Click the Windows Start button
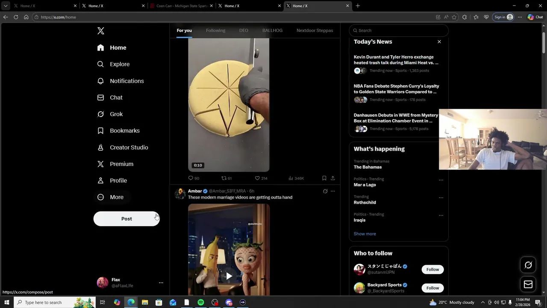 pyautogui.click(x=6, y=302)
